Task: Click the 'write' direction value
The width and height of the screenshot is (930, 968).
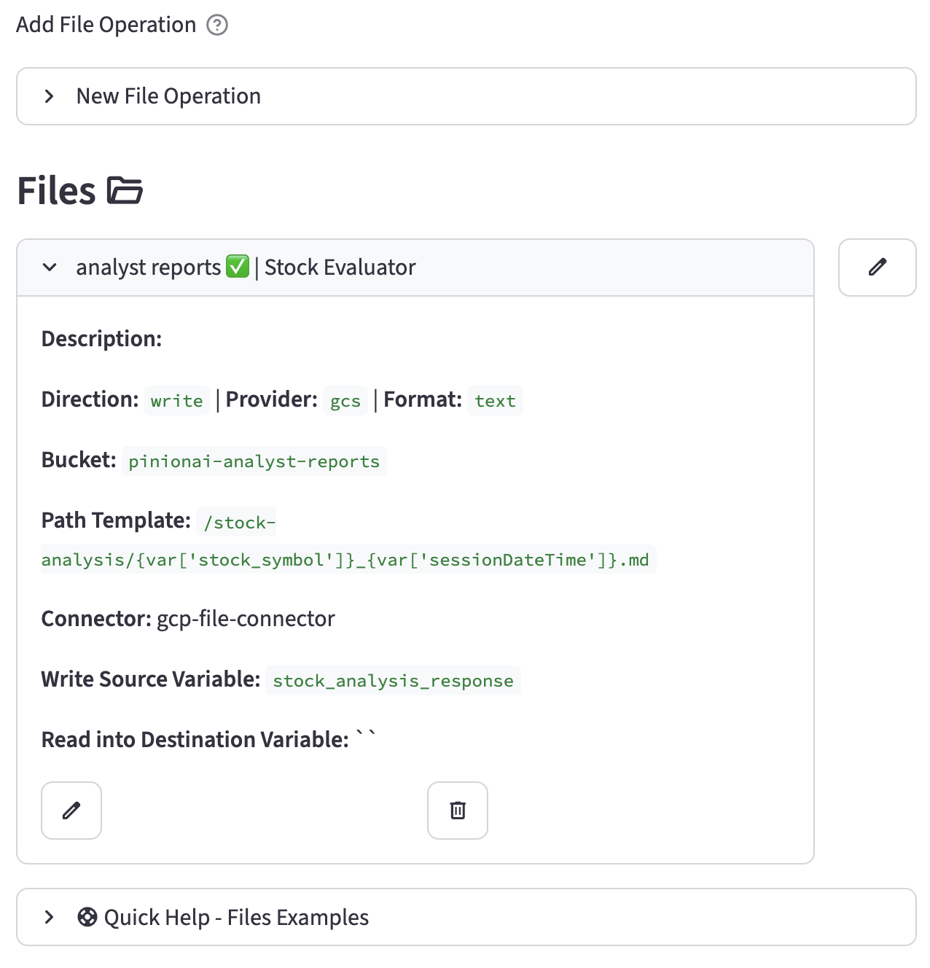Action: tap(176, 401)
